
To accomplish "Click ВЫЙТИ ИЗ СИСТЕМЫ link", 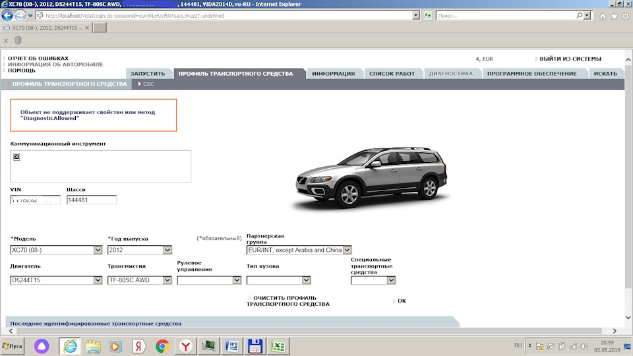I will coord(570,59).
